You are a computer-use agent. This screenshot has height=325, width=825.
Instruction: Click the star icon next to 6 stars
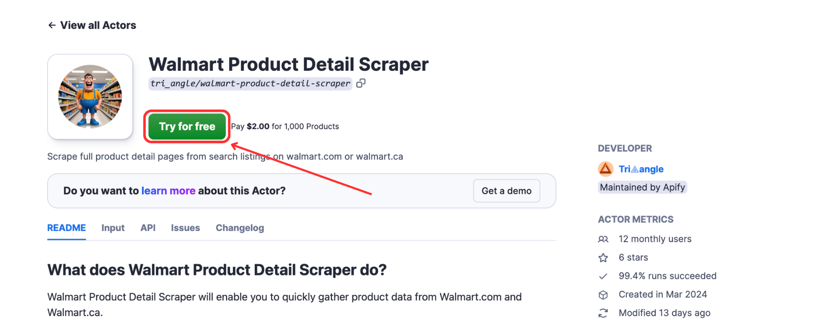tap(604, 257)
